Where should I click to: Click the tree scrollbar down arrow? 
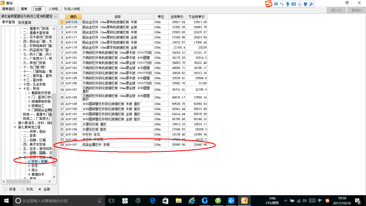point(54,177)
